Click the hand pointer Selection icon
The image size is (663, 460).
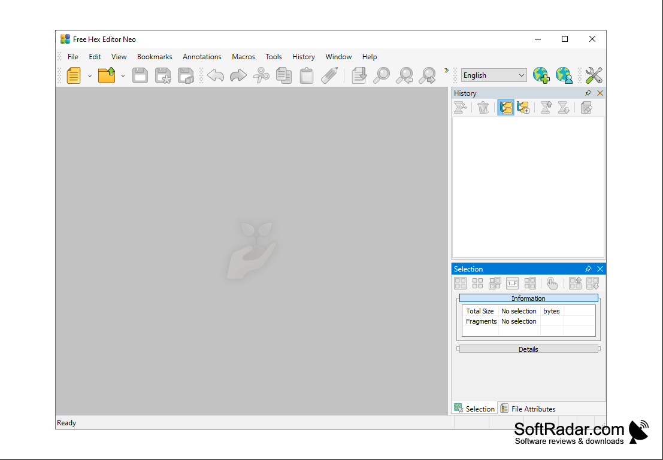552,283
